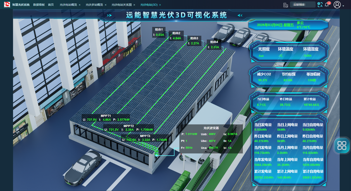This screenshot has height=191, width=351.
Task: Open the notification bell with badge
Action: click(x=327, y=5)
